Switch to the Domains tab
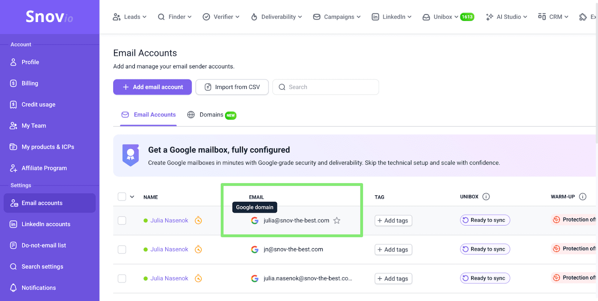 [212, 115]
